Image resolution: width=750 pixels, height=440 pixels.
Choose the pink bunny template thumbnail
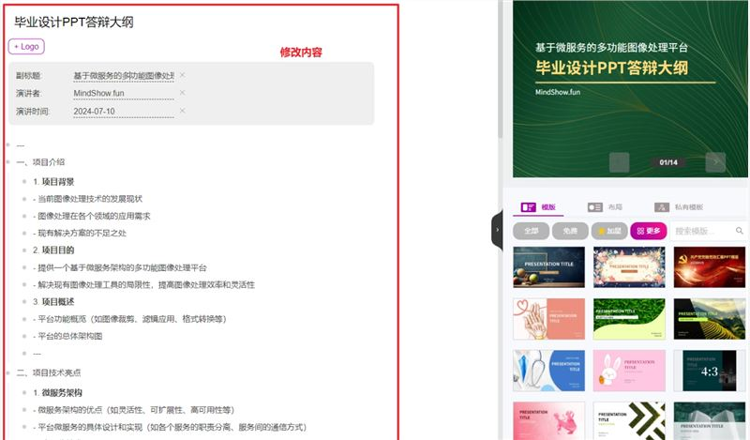630,370
